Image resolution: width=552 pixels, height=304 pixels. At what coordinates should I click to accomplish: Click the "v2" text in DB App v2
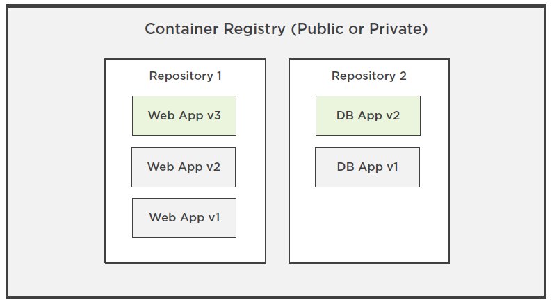[393, 116]
